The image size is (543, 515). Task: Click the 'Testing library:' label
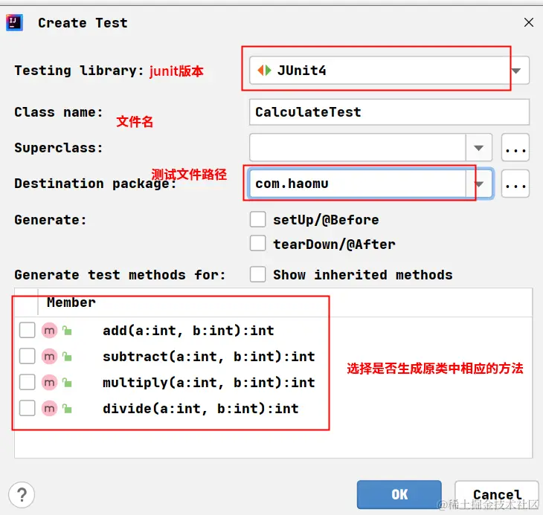pyautogui.click(x=79, y=71)
